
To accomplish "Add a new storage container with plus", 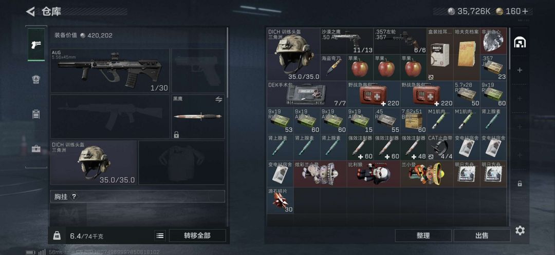I will point(520,70).
